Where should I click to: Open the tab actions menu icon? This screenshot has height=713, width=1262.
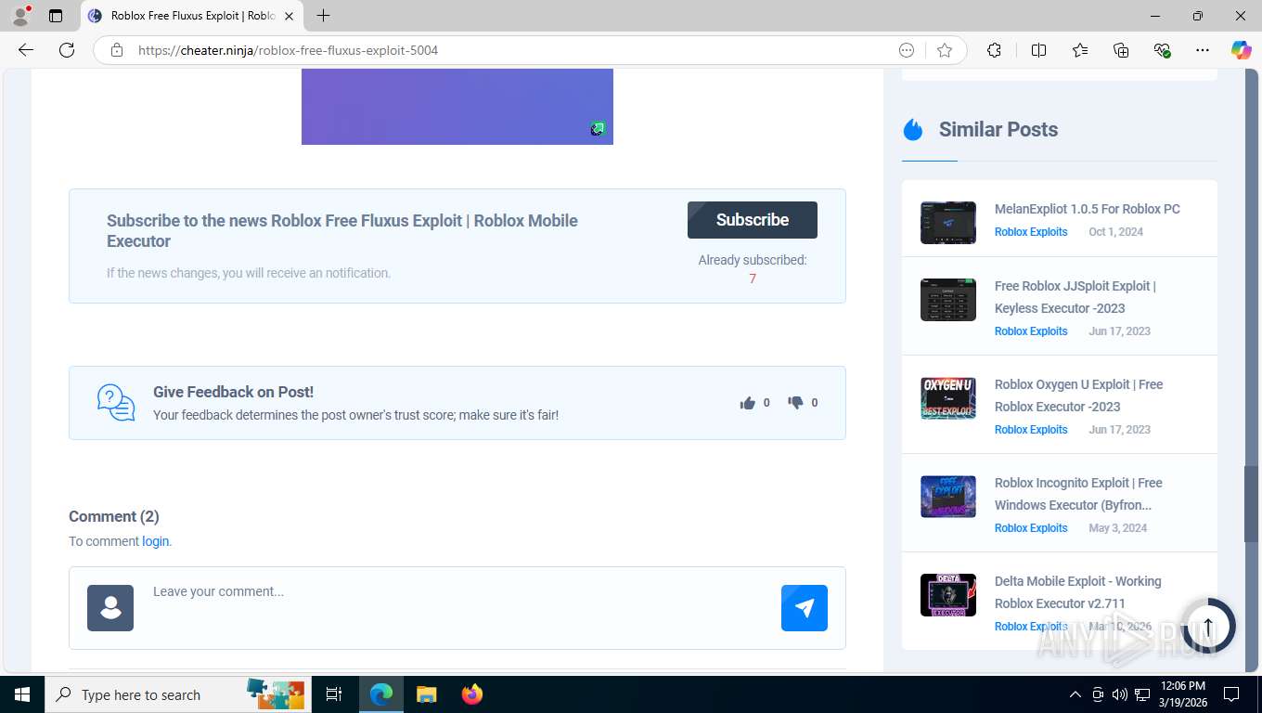pos(56,16)
